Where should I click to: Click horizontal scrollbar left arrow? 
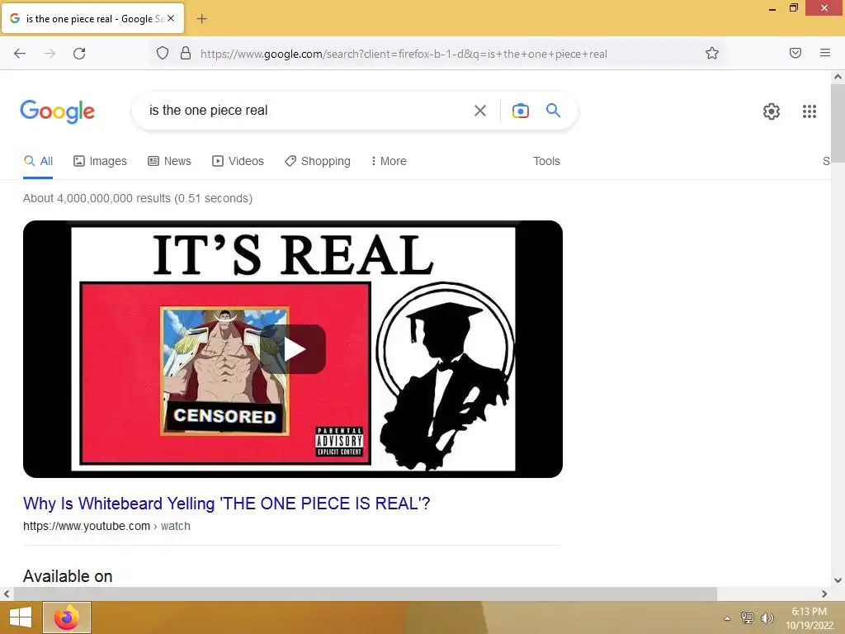point(7,594)
